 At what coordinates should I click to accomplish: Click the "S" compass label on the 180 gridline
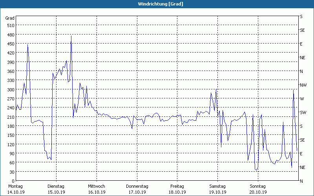tap(301, 126)
